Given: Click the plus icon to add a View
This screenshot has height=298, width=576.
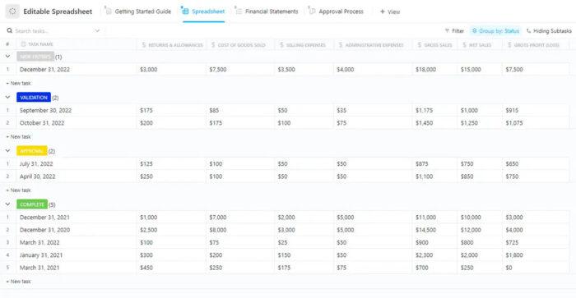Looking at the screenshot, I should tap(383, 11).
